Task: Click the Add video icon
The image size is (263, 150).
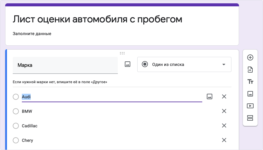Action: click(250, 106)
